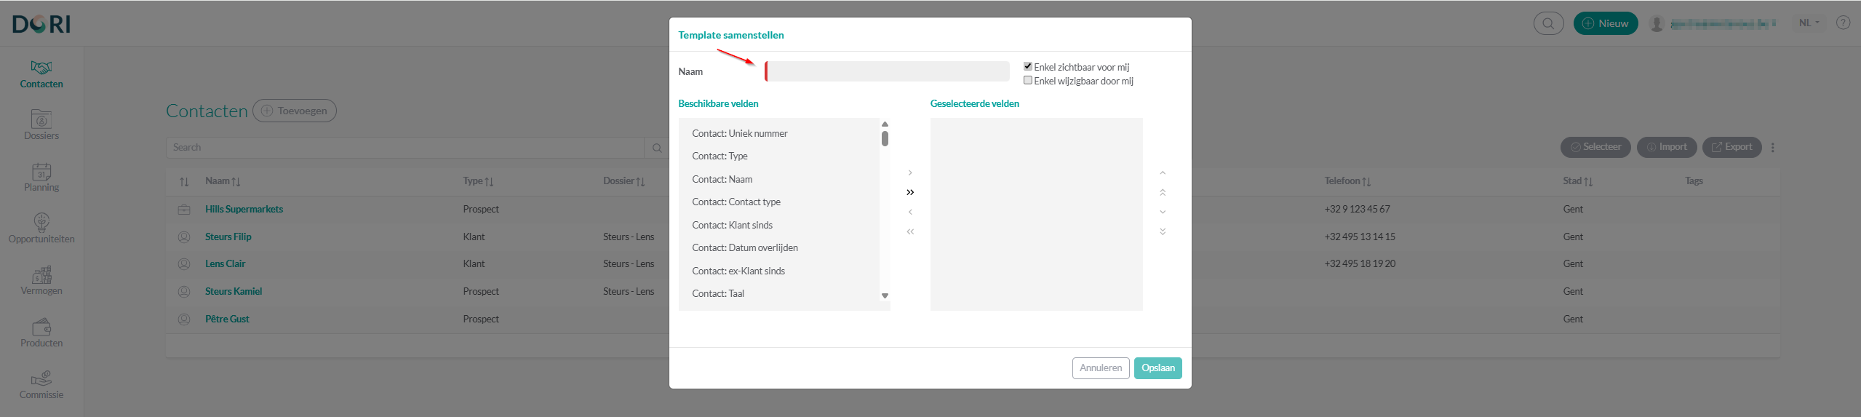Move selected field to right with single arrow
Screen dimensions: 1861x417
coord(910,172)
